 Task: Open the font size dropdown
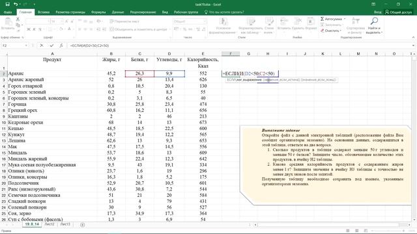[x=61, y=21]
